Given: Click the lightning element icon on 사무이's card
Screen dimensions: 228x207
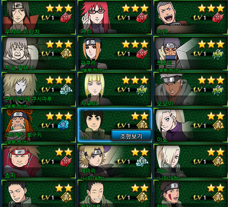Looking at the screenshot, I should pos(142,89).
